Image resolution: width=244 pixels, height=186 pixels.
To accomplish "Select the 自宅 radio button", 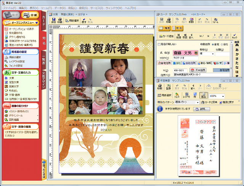I will (x=213, y=45).
